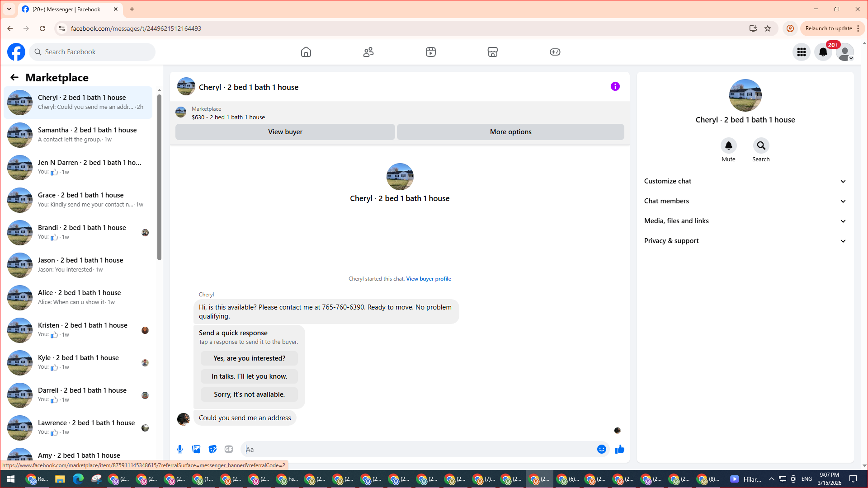Image resolution: width=868 pixels, height=488 pixels.
Task: Open the $630 Marketplace listing banner
Action: tap(400, 113)
